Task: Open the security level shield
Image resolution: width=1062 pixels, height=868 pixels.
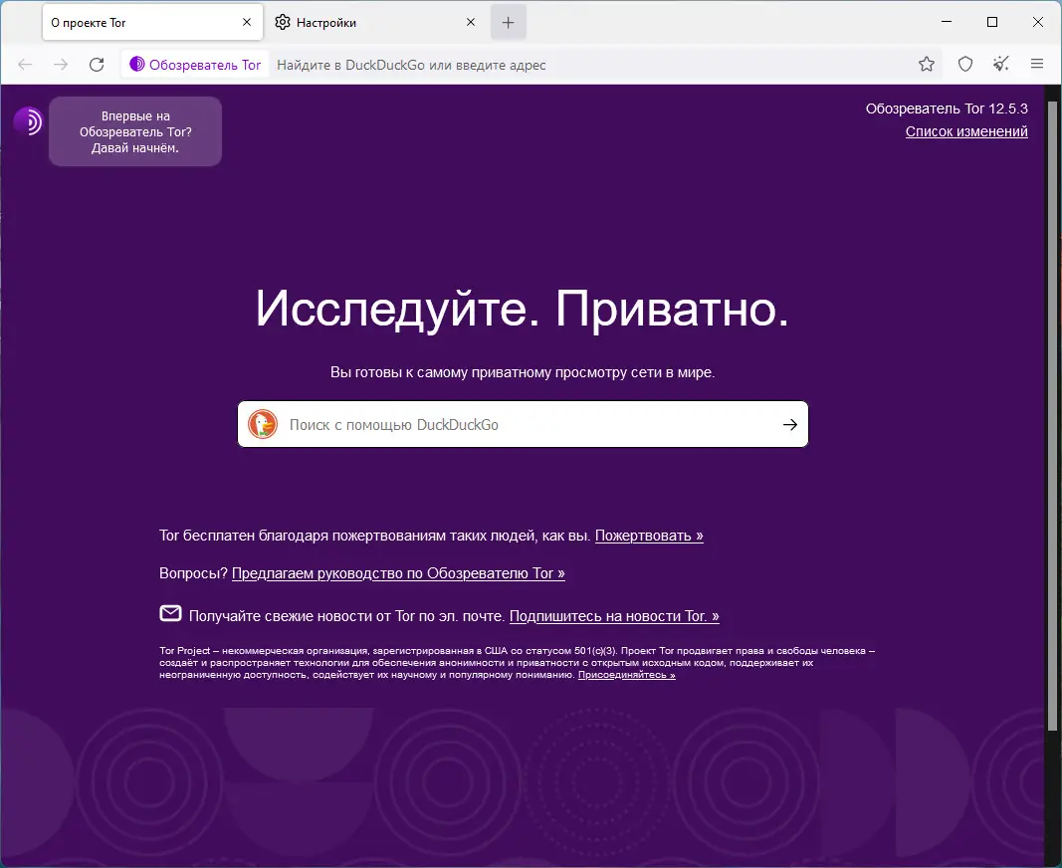Action: 965,65
